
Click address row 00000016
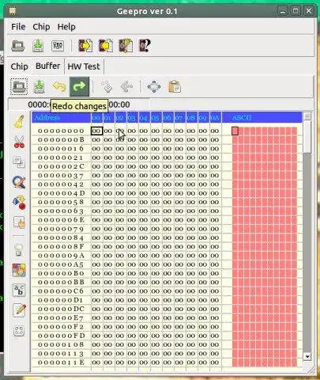61,149
